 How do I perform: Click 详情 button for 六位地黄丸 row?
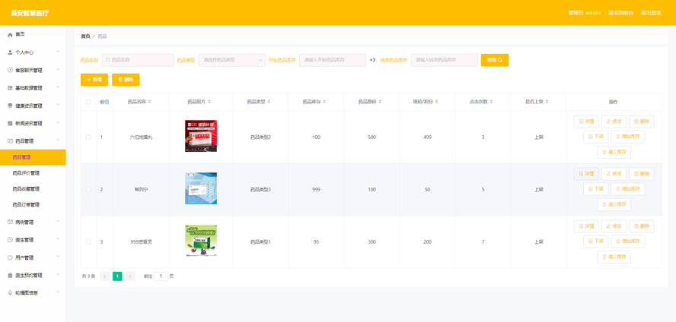click(x=586, y=122)
